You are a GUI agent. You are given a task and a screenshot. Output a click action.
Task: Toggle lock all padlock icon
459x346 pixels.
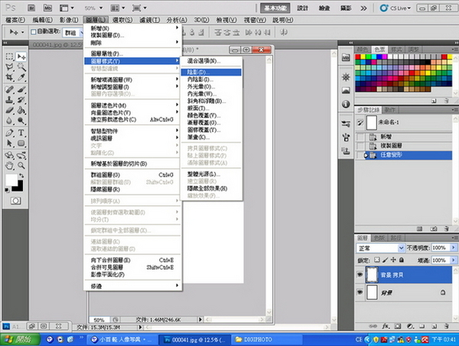coord(402,260)
